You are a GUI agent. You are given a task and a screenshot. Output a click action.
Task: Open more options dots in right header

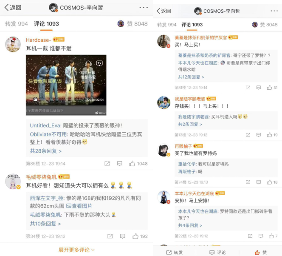coord(274,11)
